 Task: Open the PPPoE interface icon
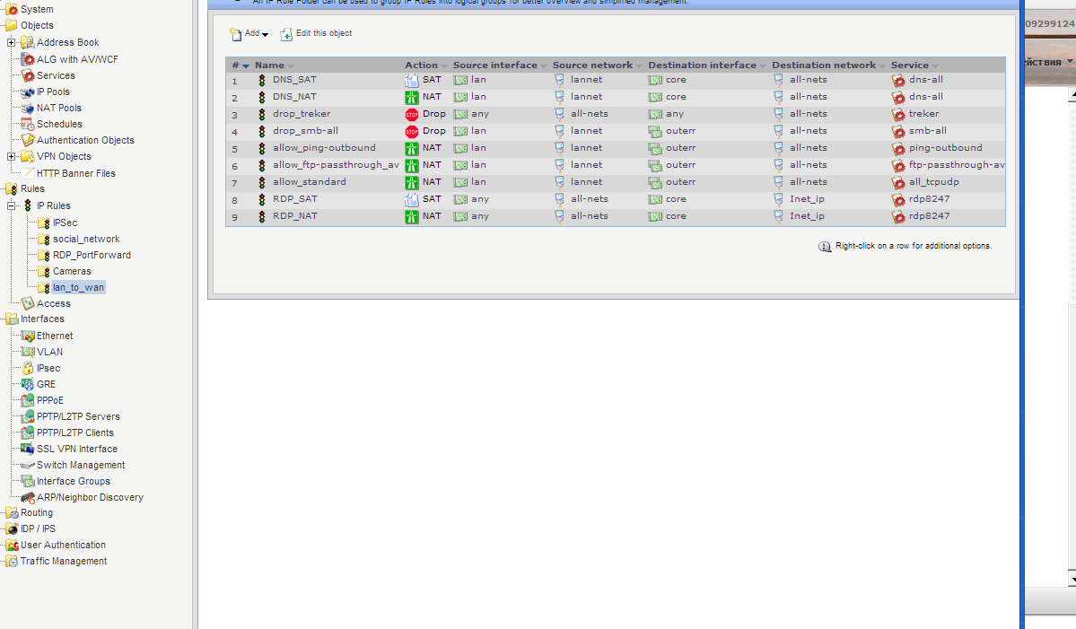point(28,400)
